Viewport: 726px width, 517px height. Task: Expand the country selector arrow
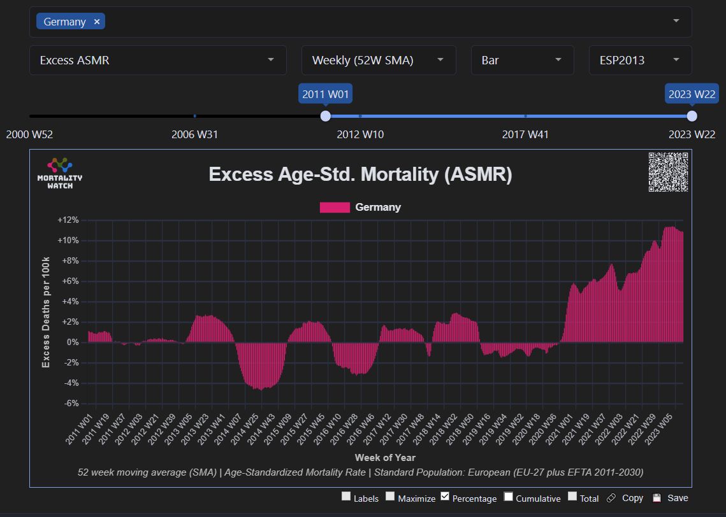[676, 21]
